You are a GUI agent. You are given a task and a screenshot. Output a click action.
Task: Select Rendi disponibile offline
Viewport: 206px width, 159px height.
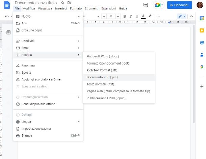(48, 104)
